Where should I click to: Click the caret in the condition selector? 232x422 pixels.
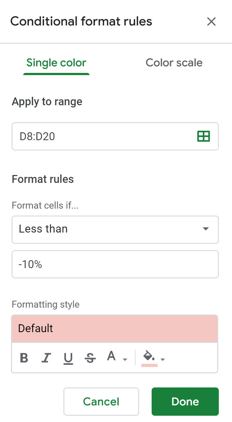click(206, 229)
